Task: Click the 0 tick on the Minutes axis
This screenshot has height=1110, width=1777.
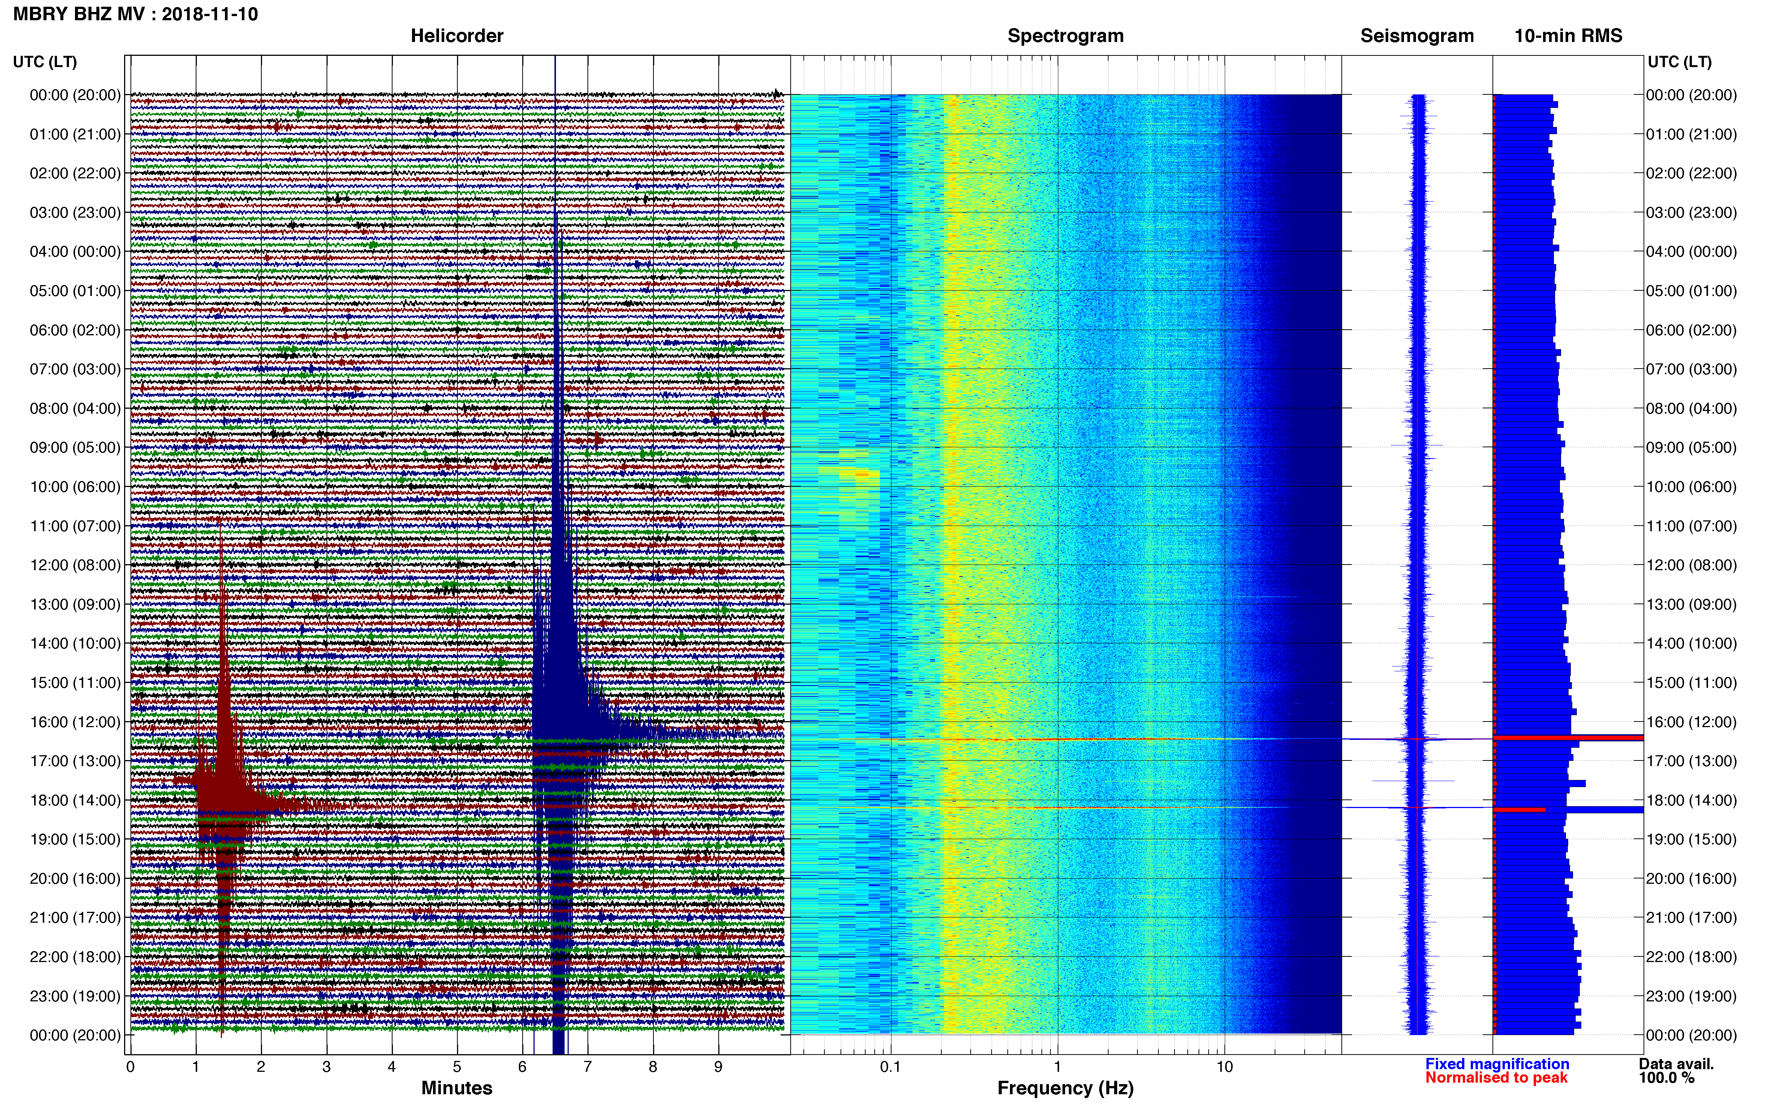Action: click(x=130, y=1067)
